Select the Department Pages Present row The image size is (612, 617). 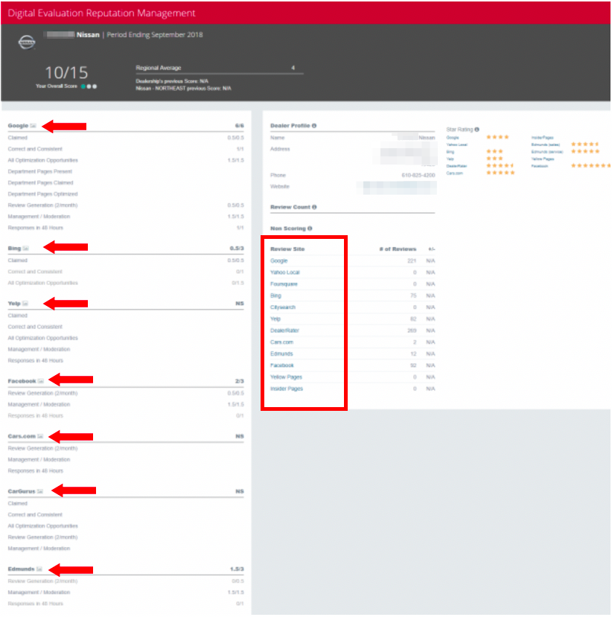(x=126, y=171)
